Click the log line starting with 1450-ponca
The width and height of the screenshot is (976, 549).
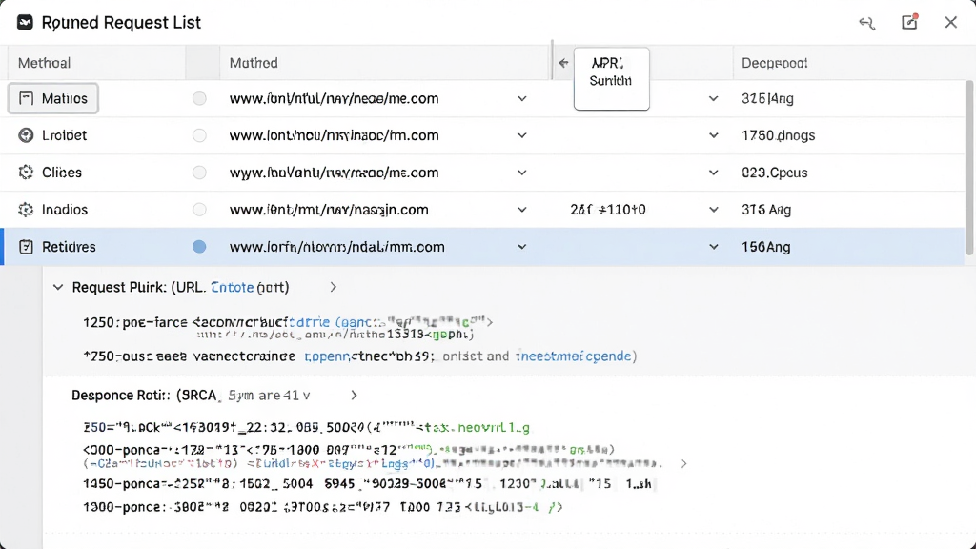coord(367,483)
